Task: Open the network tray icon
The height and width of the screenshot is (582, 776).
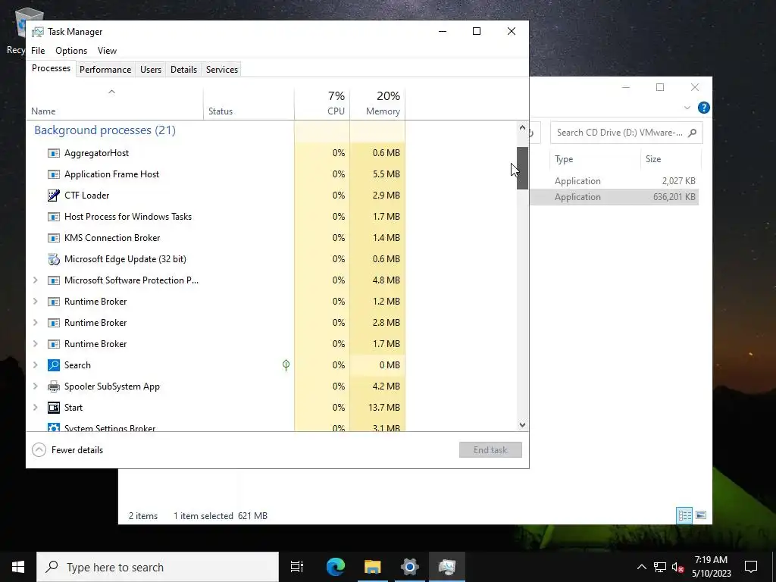Action: click(x=660, y=567)
